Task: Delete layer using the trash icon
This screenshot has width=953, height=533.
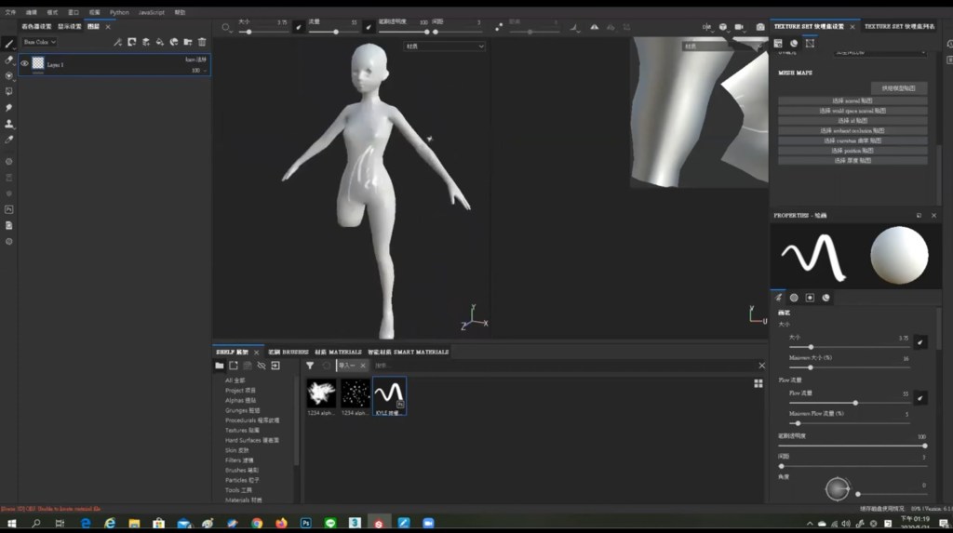Action: (x=202, y=42)
